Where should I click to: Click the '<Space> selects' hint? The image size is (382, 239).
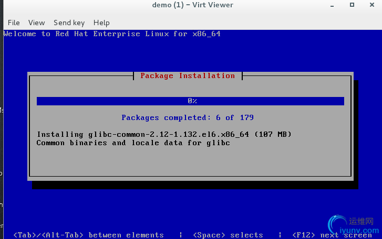[x=228, y=235]
